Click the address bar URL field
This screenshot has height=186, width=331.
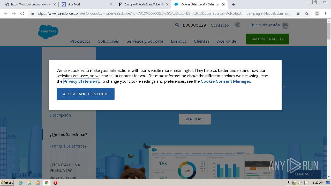[163, 13]
